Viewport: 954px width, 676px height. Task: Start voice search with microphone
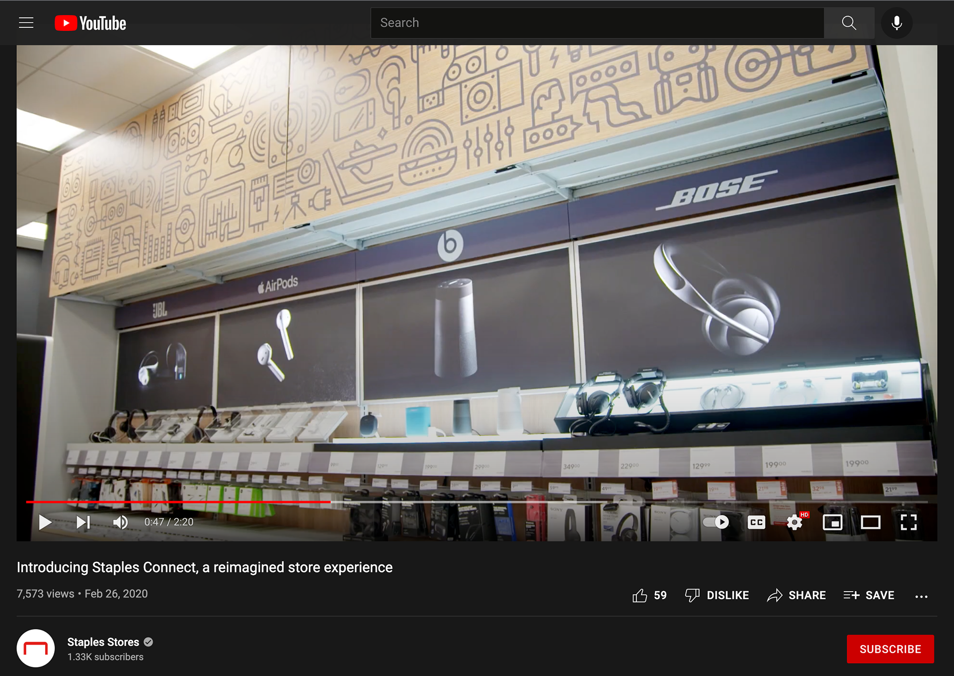pyautogui.click(x=897, y=23)
